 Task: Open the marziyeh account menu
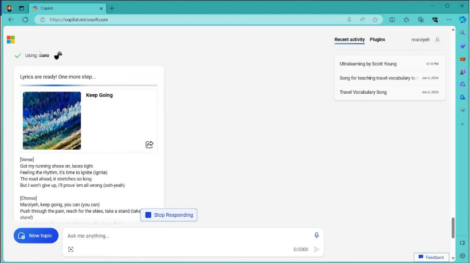425,39
